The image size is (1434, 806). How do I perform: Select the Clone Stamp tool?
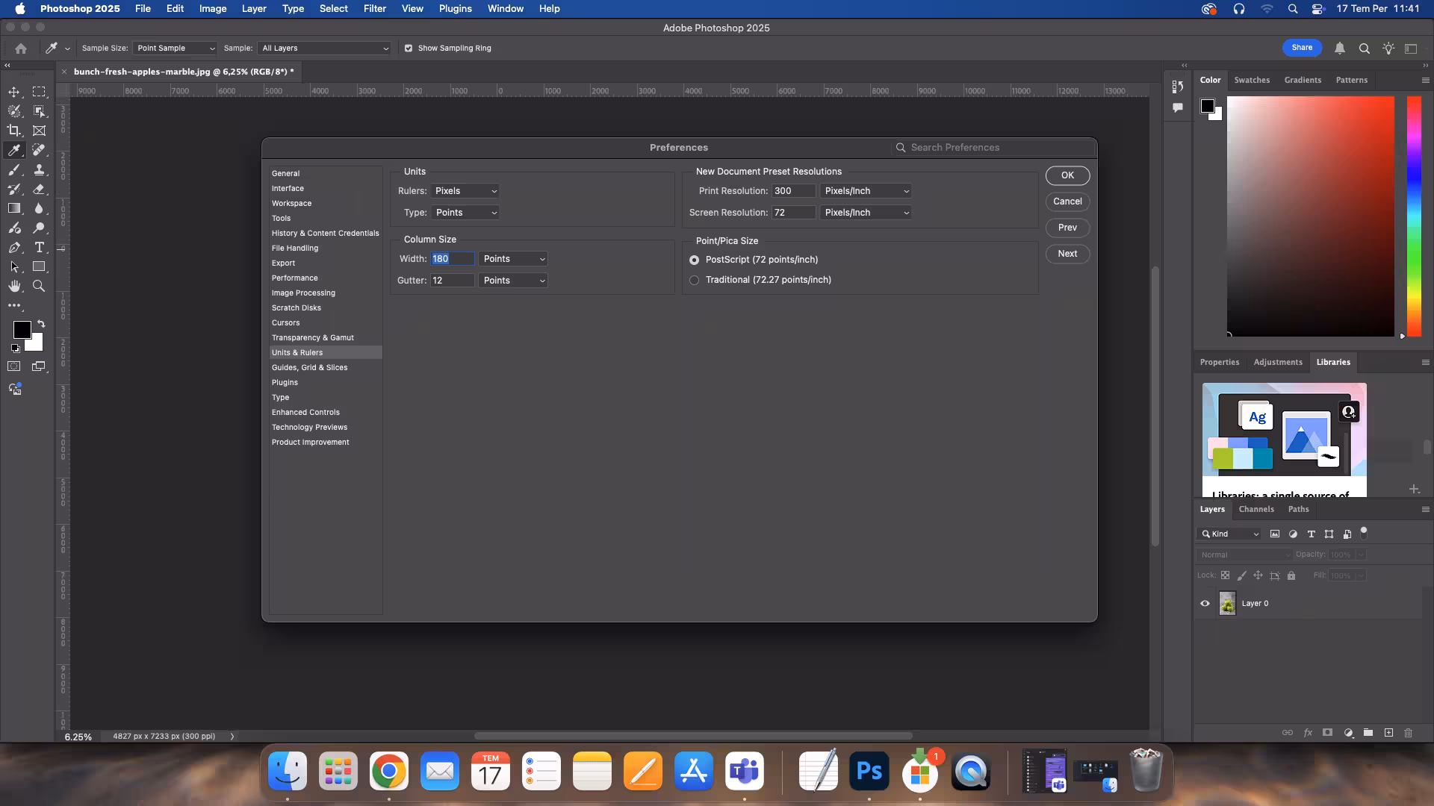39,169
